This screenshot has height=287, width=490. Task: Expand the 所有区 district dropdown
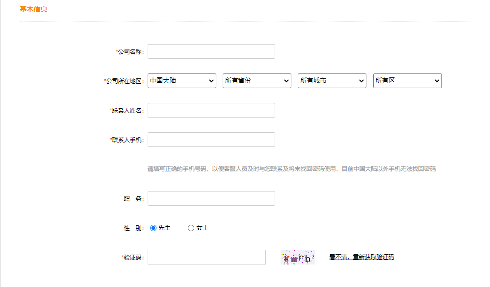[407, 81]
